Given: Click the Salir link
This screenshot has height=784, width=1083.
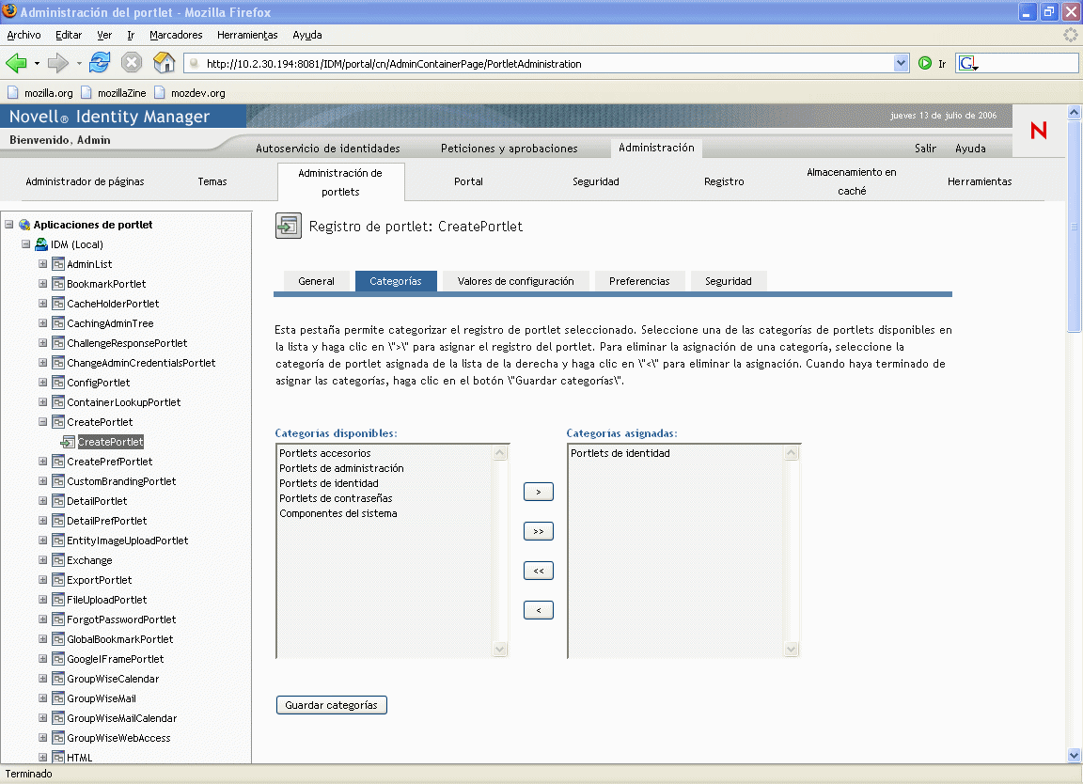Looking at the screenshot, I should coord(925,148).
